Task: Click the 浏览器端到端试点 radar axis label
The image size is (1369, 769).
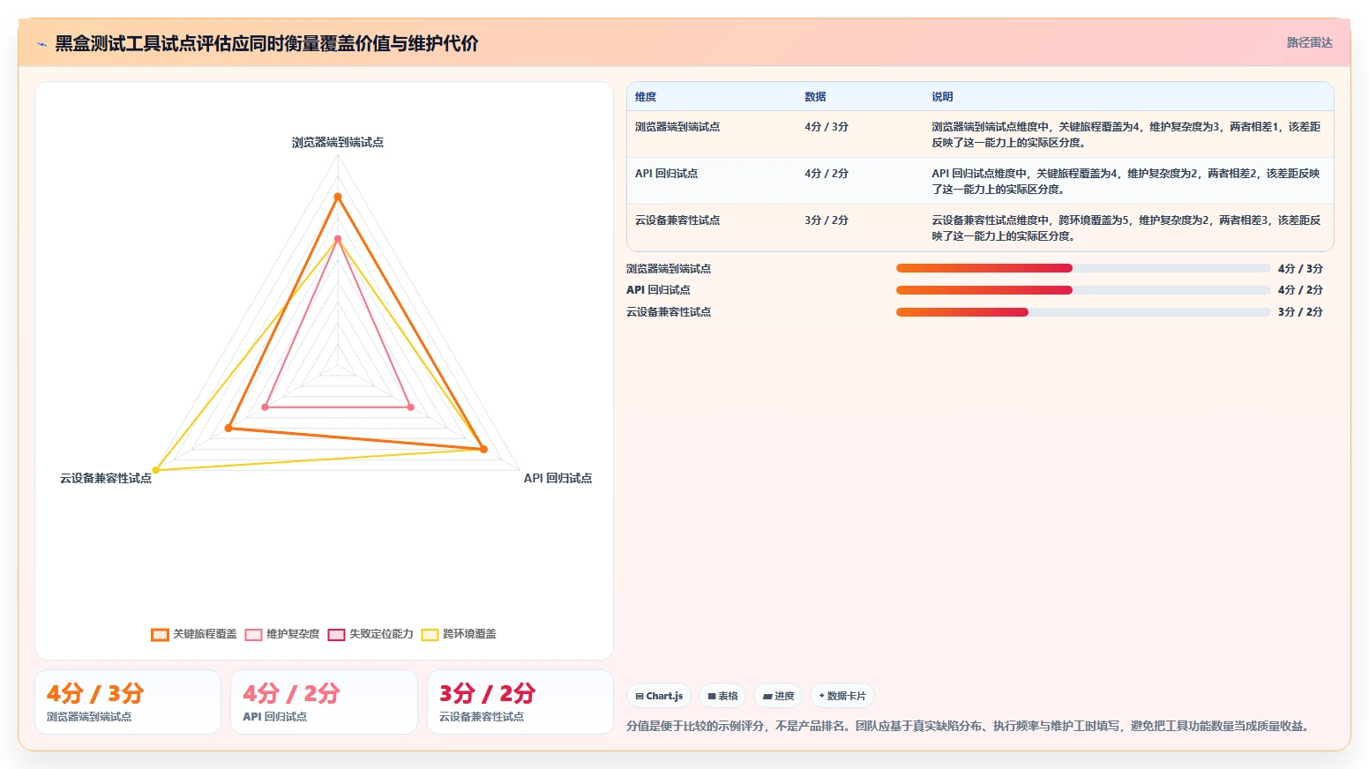Action: pyautogui.click(x=338, y=142)
